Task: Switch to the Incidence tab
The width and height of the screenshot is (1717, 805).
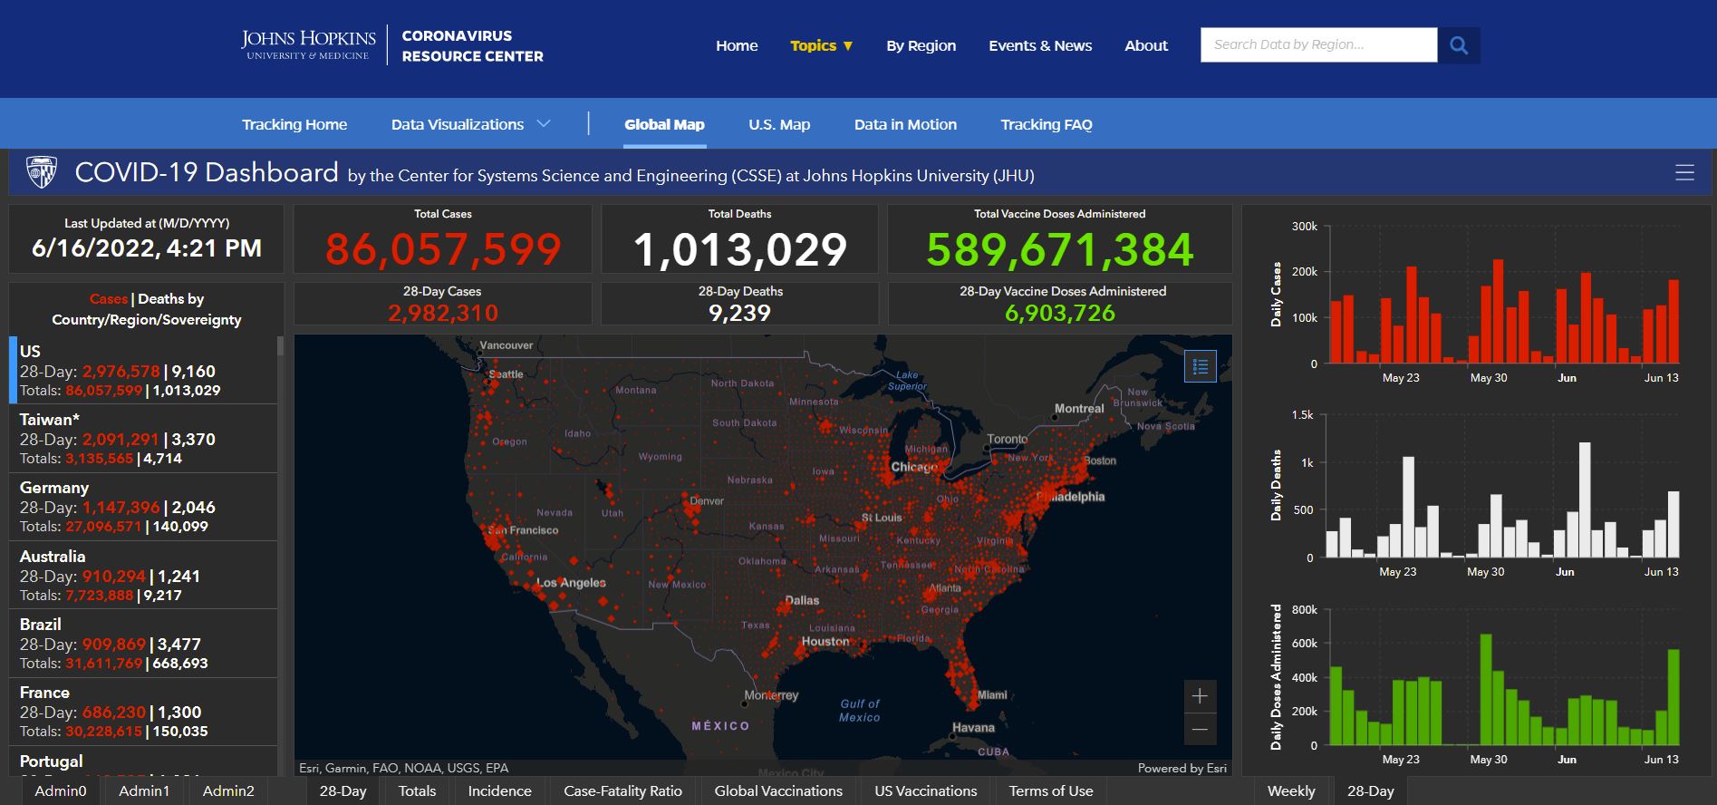Action: [499, 790]
